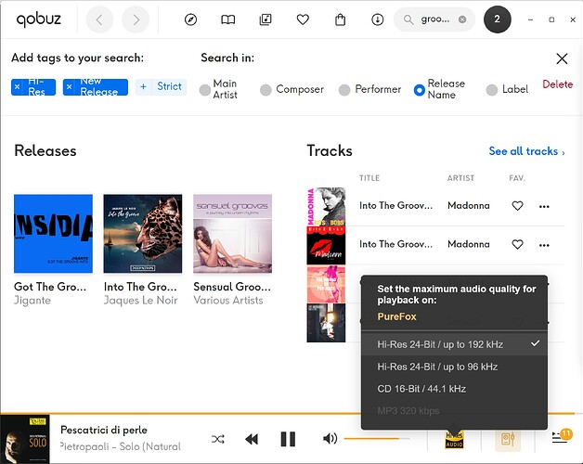Image resolution: width=583 pixels, height=464 pixels.
Task: Open Favorites heart icon in toolbar
Action: coord(303,19)
